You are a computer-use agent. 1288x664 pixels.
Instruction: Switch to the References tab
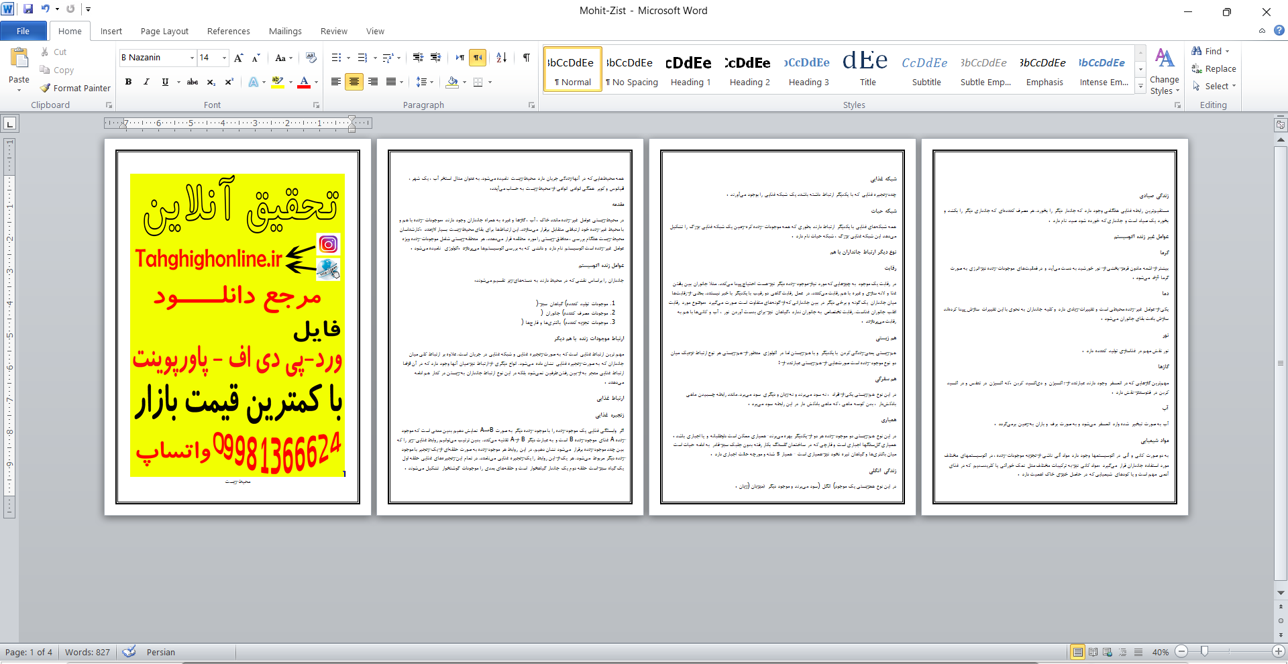point(229,31)
